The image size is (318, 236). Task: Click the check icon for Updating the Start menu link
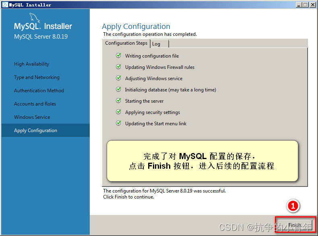tap(118, 123)
